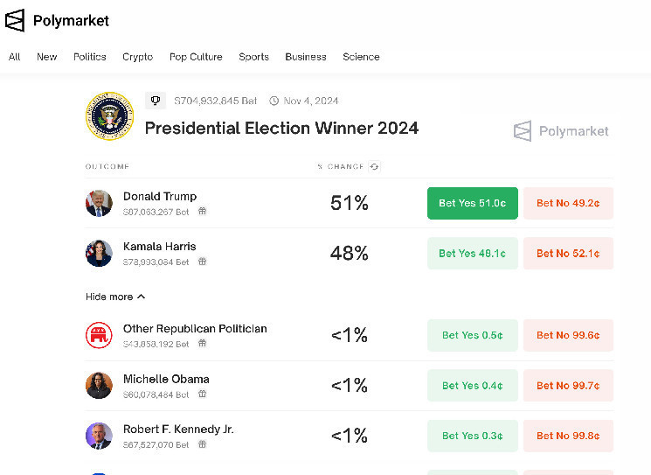Screen dimensions: 651x475
Task: Click the Polymarket logo icon in header
Action: point(16,20)
